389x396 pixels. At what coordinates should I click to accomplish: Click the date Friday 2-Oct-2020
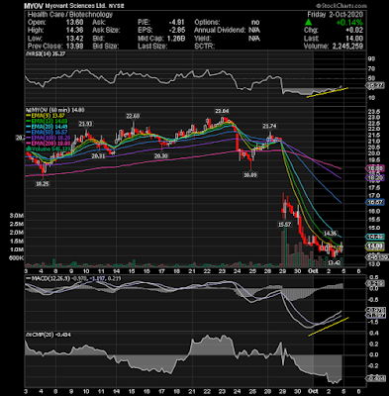pos(336,15)
